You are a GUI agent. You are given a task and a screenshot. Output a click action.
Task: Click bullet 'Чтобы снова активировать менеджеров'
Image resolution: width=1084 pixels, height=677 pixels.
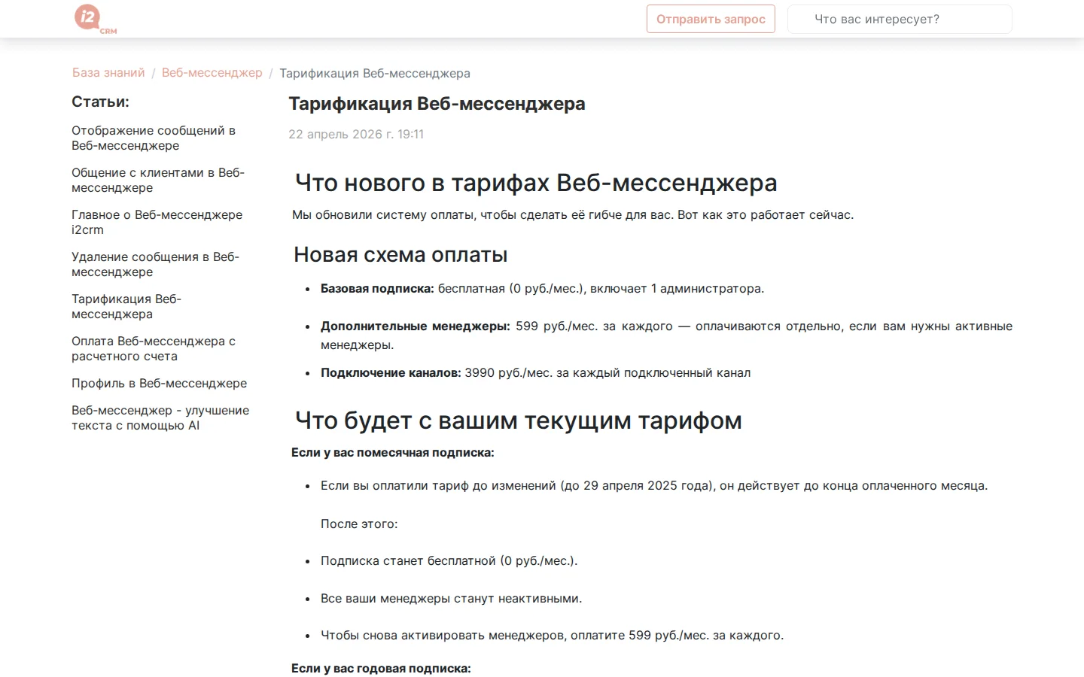click(553, 635)
